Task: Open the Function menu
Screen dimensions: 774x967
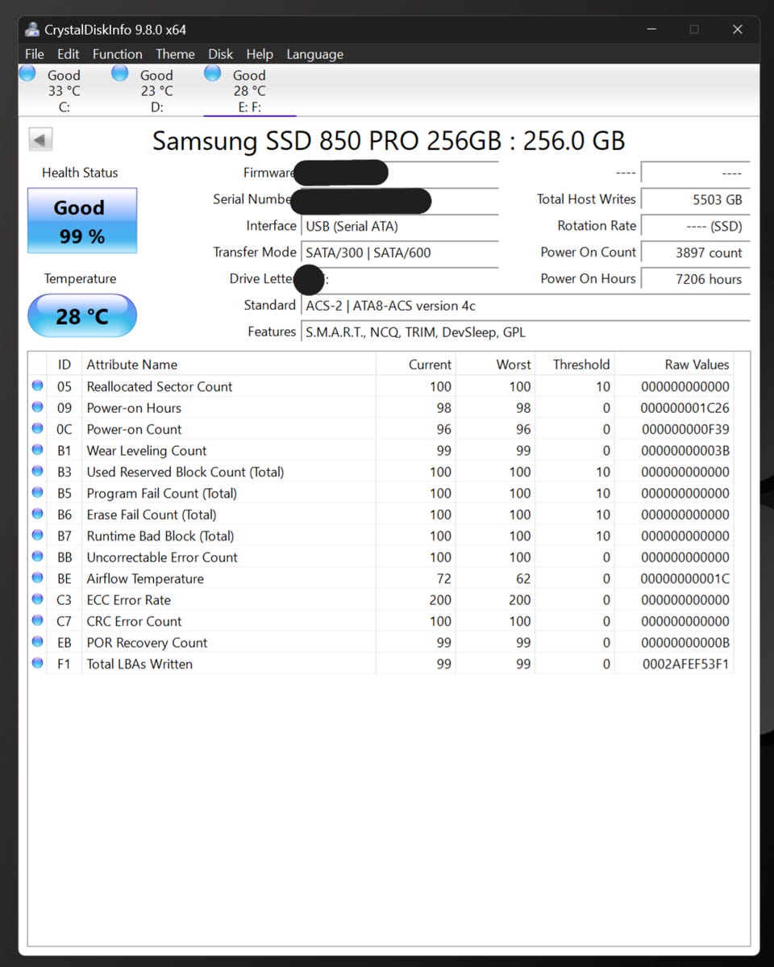Action: coord(117,54)
